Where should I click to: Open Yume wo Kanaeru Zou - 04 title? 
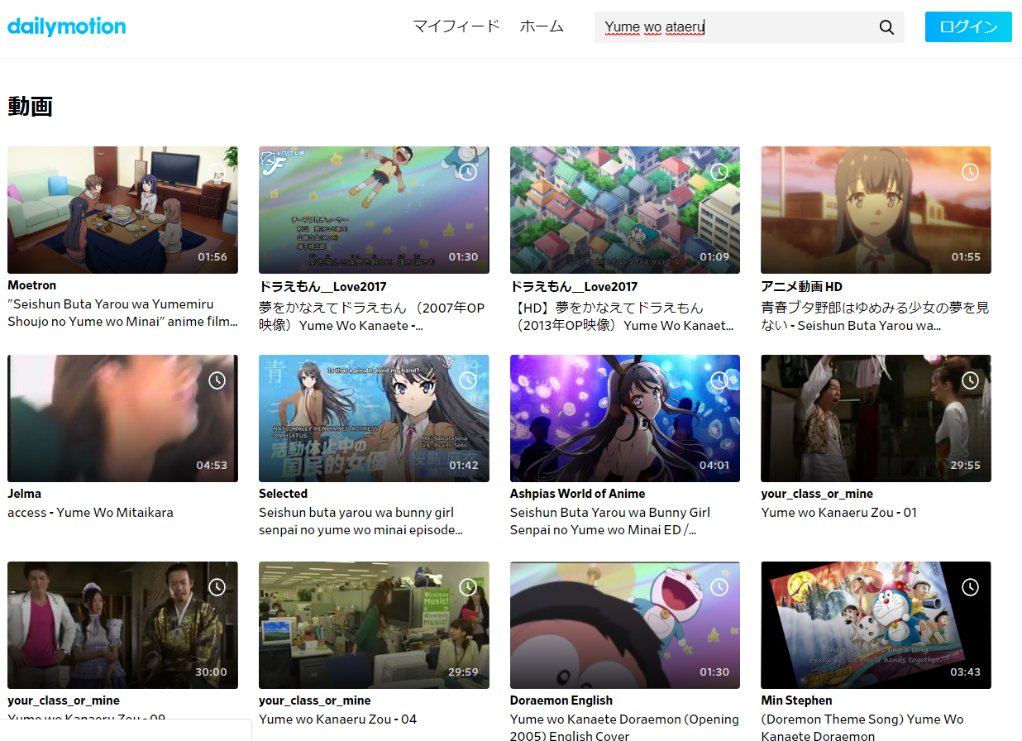tap(337, 719)
